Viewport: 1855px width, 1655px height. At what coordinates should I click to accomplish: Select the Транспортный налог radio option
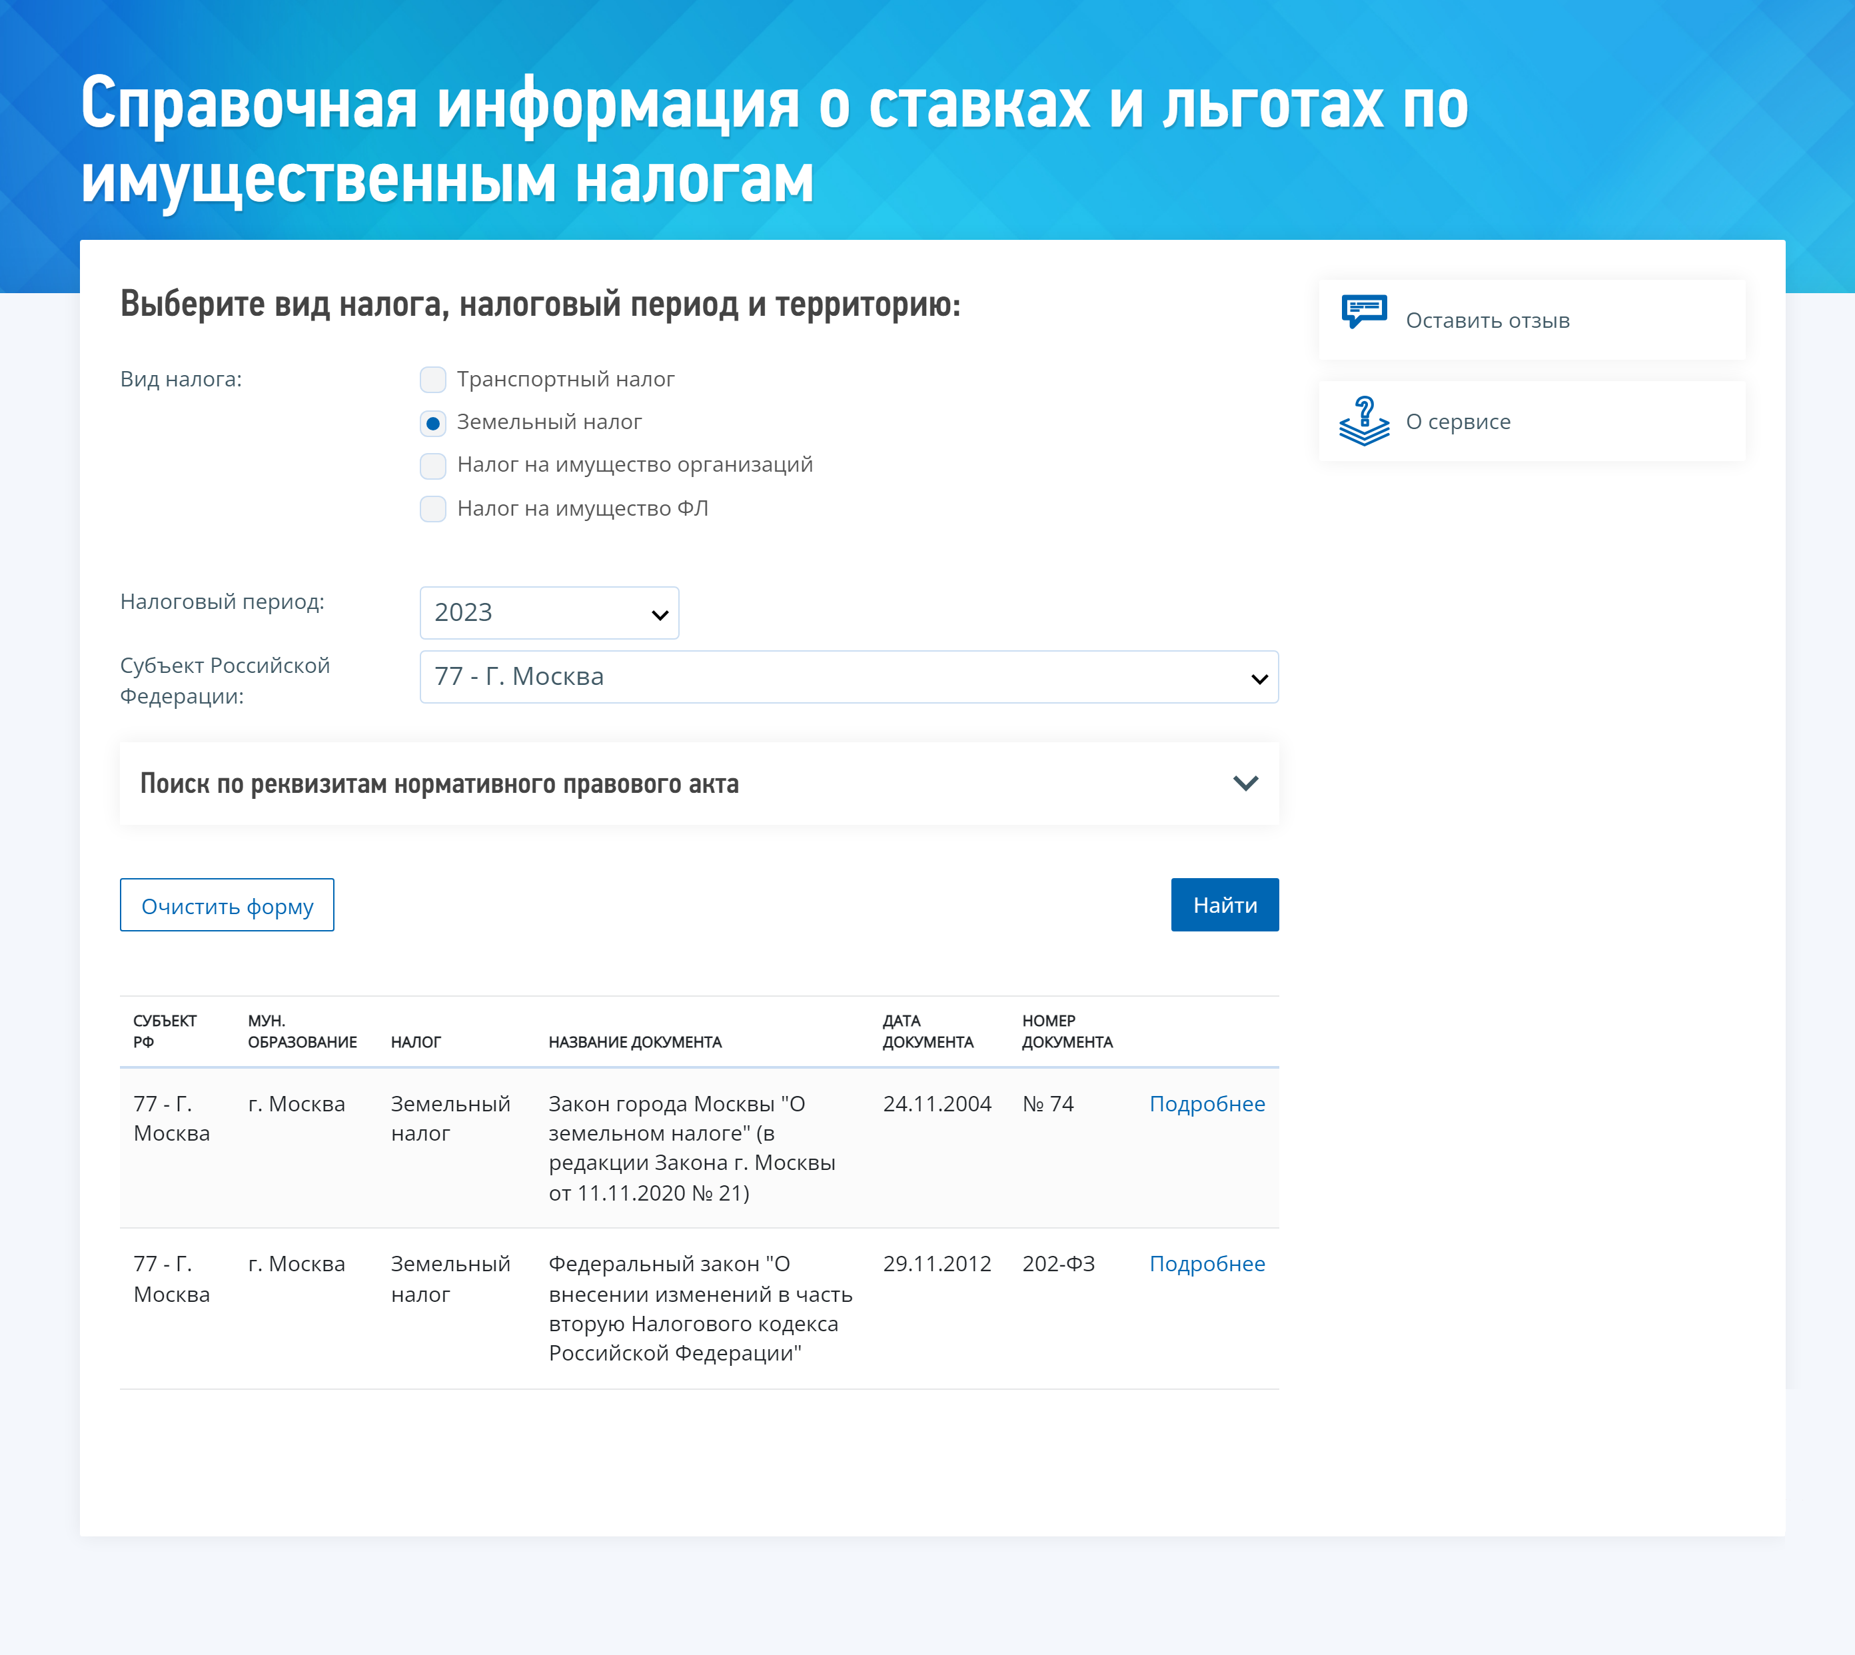tap(433, 379)
